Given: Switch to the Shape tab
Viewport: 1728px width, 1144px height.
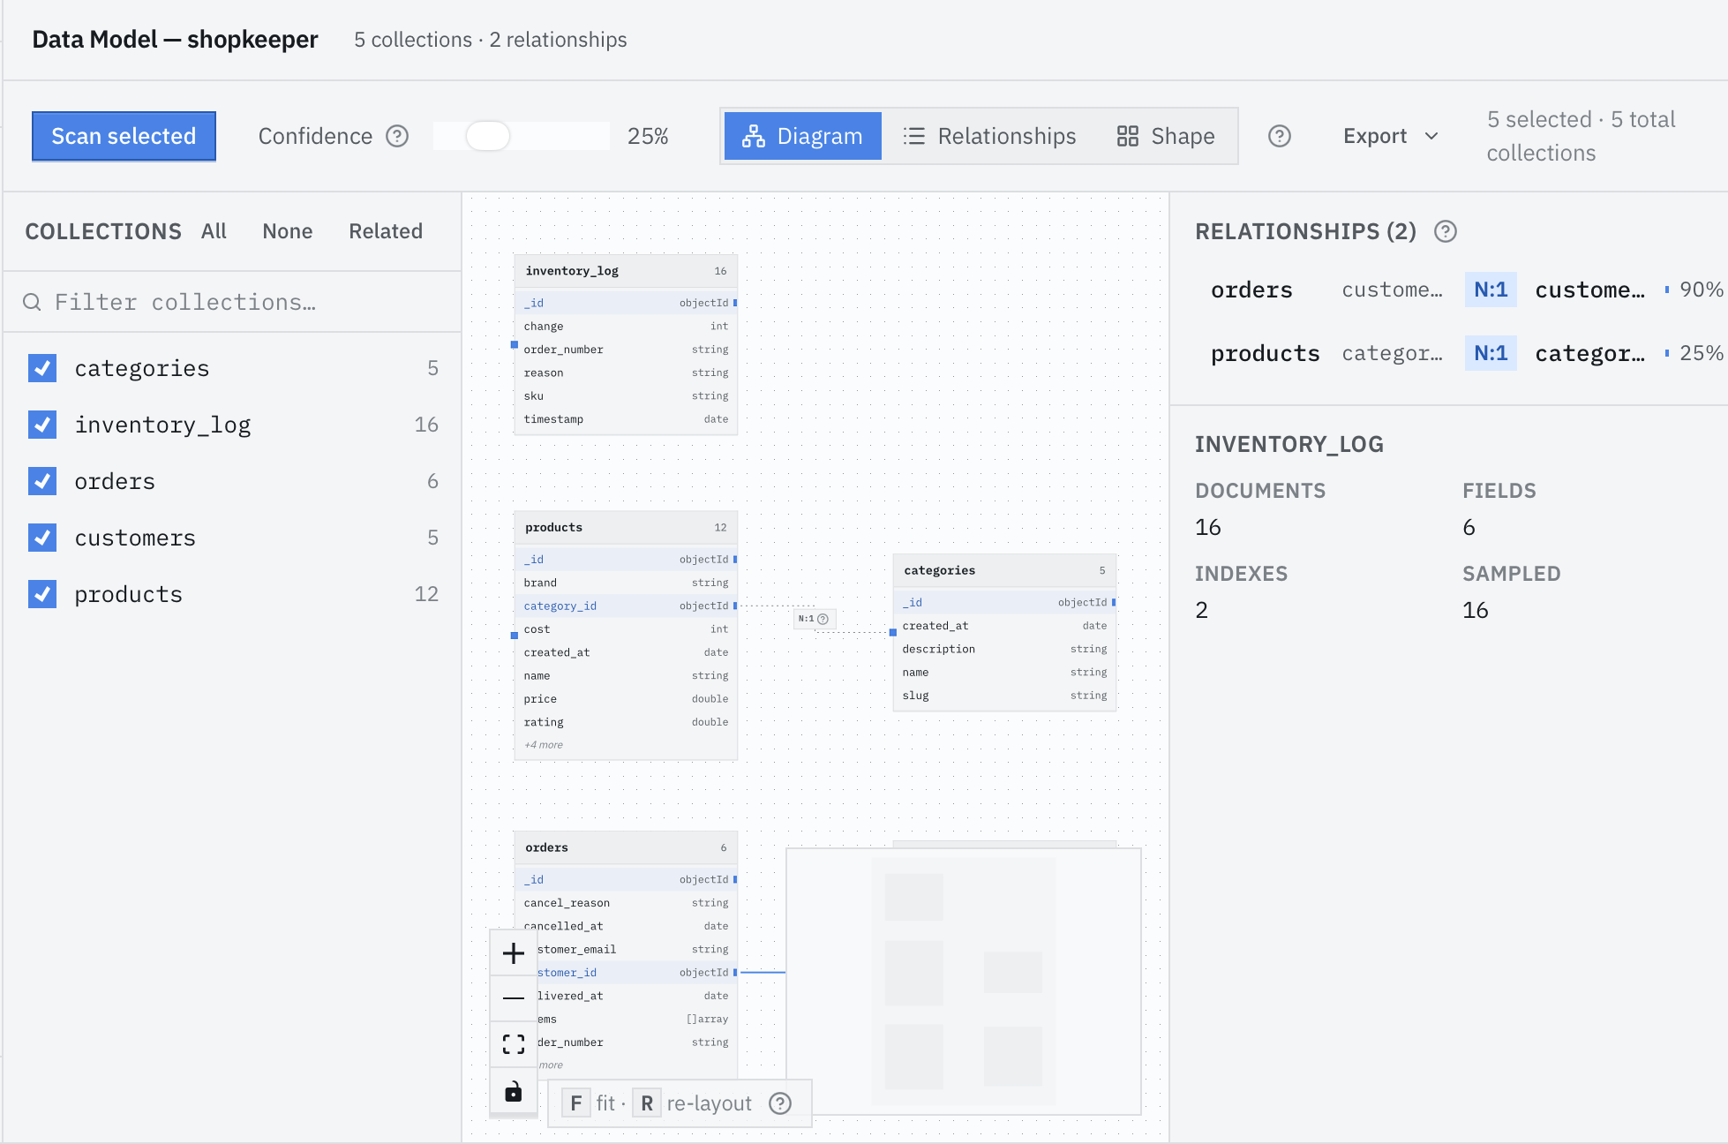Looking at the screenshot, I should [x=1165, y=136].
